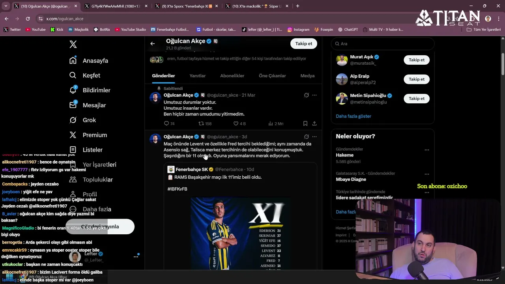Click the Keşfet magnifier icon
505x284 pixels.
pyautogui.click(x=73, y=75)
